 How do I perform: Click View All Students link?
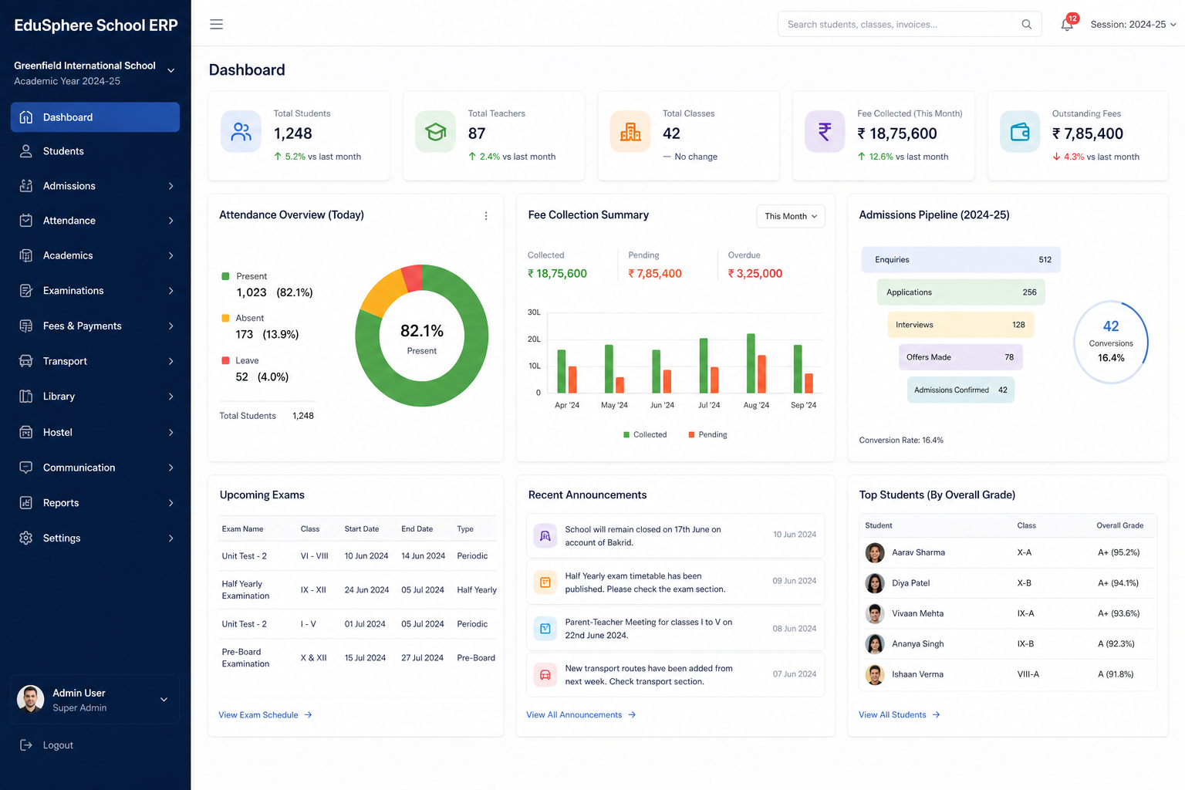coord(900,715)
